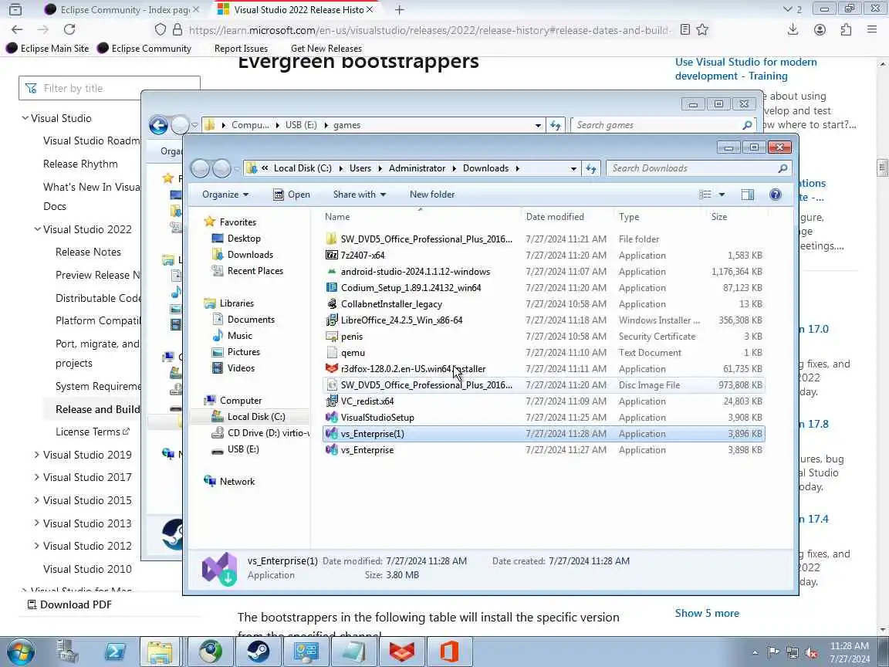Screen dimensions: 889x667
Task: Click New folder button
Action: 432,195
